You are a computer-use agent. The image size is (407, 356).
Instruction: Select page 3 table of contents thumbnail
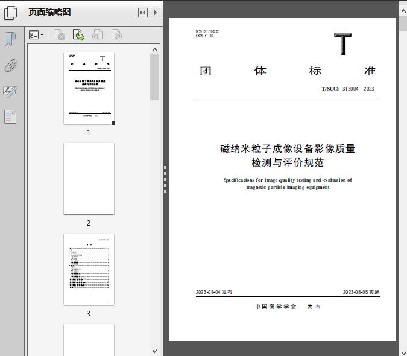tap(89, 269)
